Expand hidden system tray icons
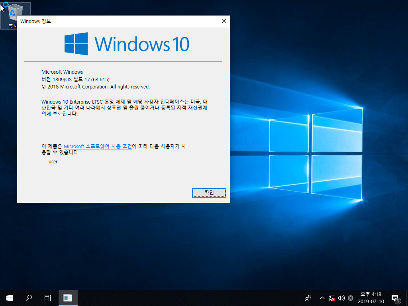408x306 pixels. [322, 298]
